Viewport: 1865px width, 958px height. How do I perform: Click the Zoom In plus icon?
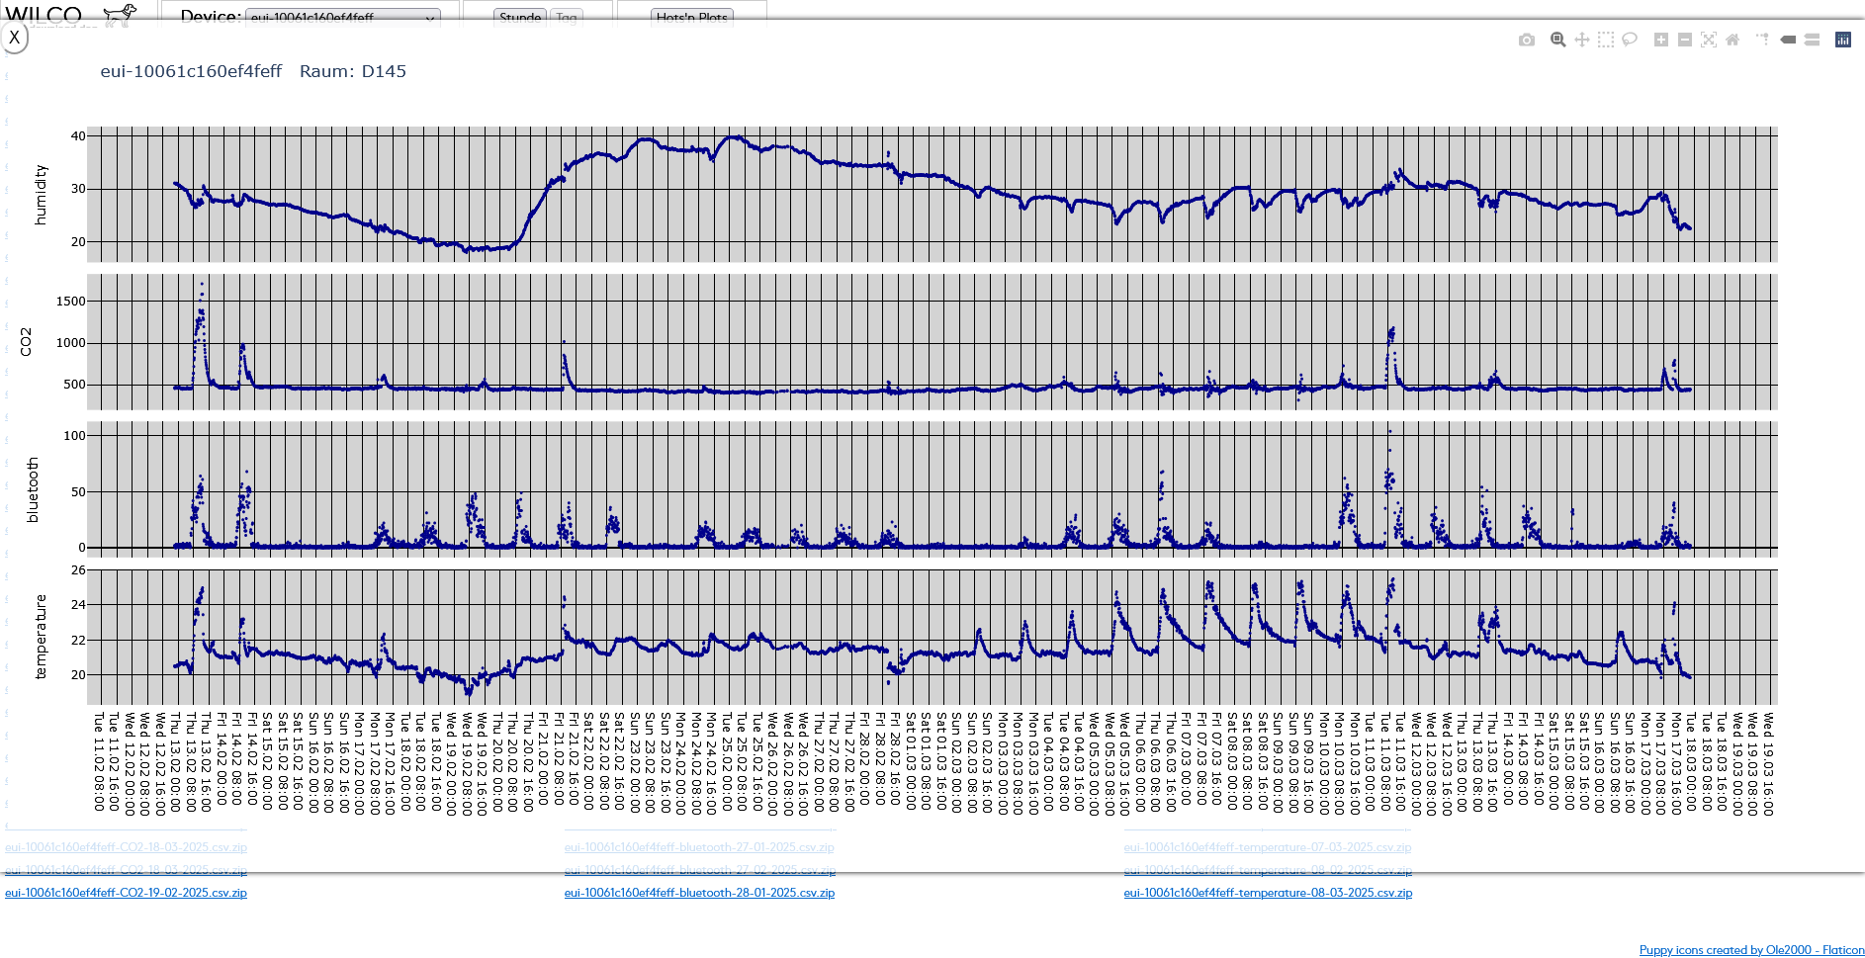coord(1661,40)
